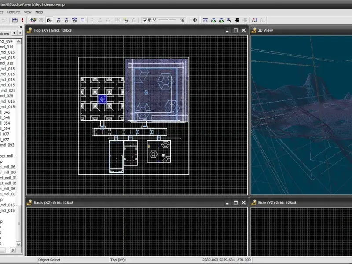The image size is (352, 264).
Task: Click the tab-scroll right arrow in the side panel
Action: click(x=20, y=33)
